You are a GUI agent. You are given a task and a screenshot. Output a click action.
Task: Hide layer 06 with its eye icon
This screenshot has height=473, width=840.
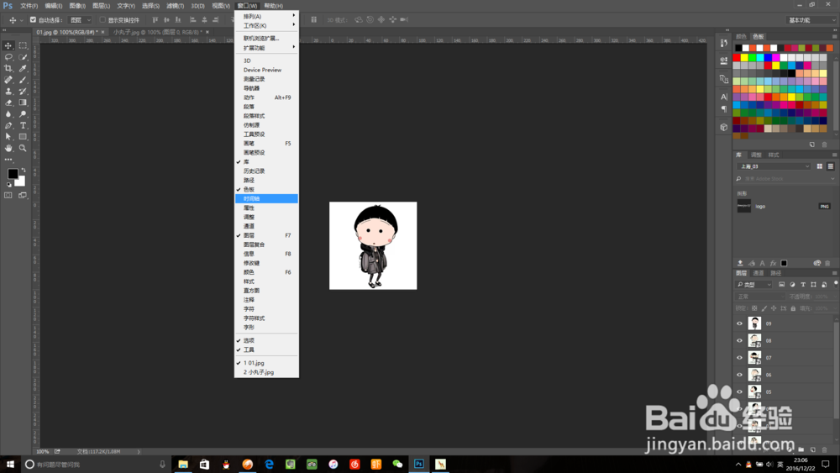click(740, 375)
